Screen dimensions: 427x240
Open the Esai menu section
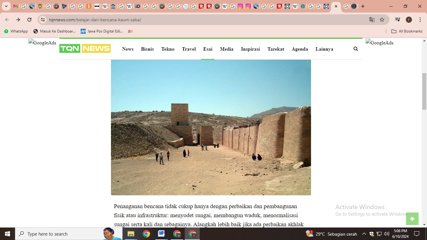pos(208,49)
